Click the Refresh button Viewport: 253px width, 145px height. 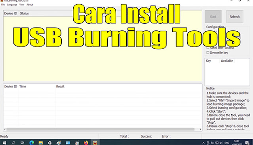pyautogui.click(x=235, y=17)
